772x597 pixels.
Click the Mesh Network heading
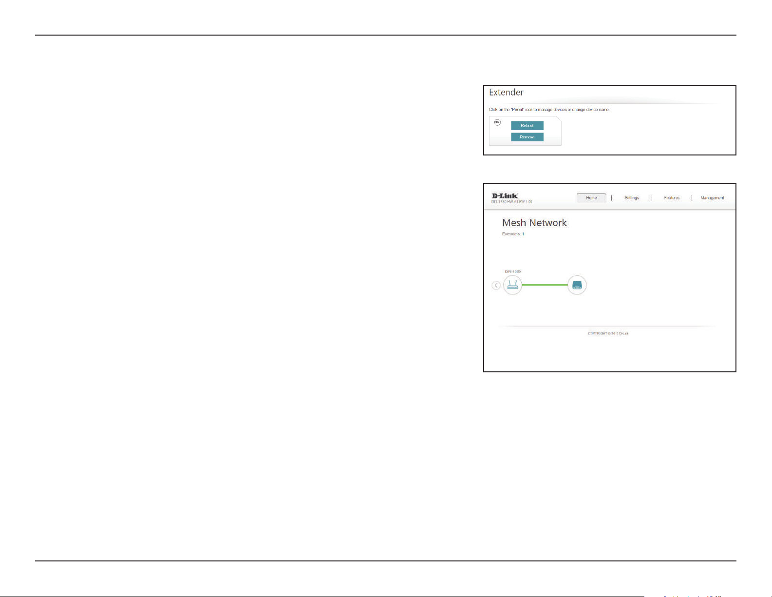click(534, 223)
